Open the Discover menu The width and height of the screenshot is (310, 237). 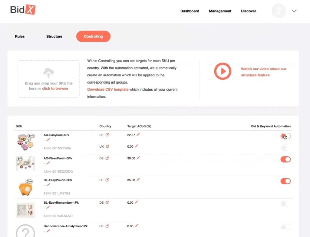pos(249,11)
